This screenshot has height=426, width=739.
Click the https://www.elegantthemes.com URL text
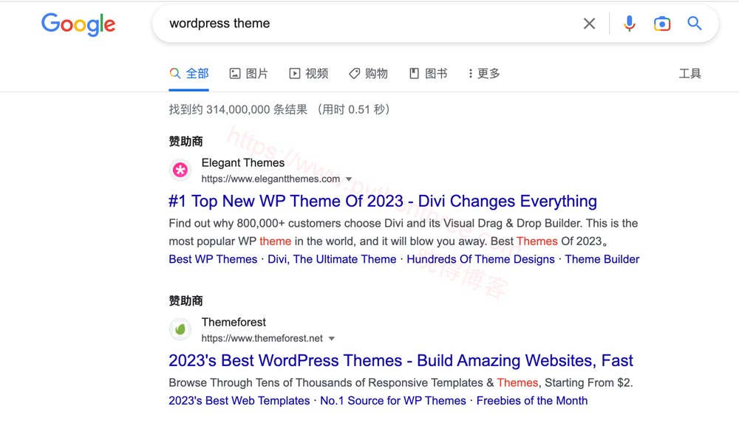click(x=270, y=179)
